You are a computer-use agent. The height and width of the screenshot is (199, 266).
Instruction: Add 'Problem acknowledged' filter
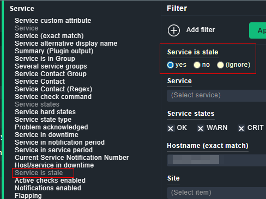51,127
